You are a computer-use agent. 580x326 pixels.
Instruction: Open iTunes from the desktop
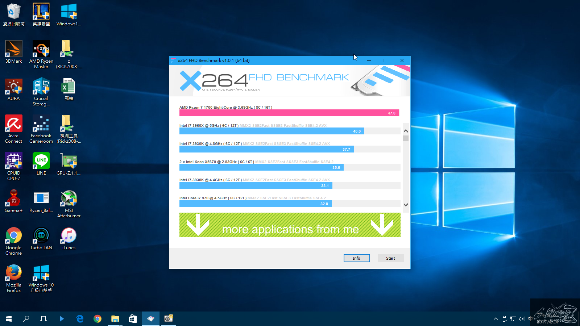click(x=69, y=238)
